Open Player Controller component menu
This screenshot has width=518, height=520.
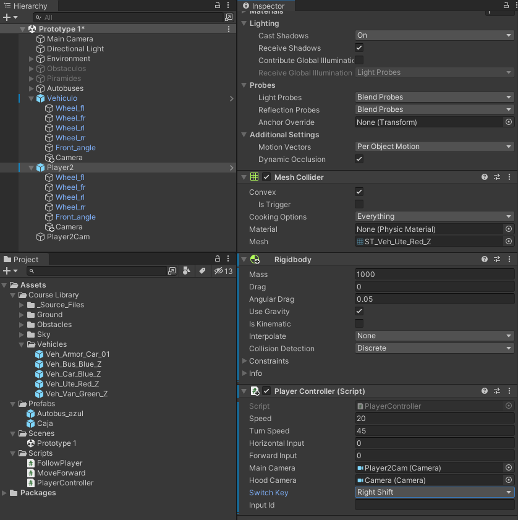(x=509, y=391)
